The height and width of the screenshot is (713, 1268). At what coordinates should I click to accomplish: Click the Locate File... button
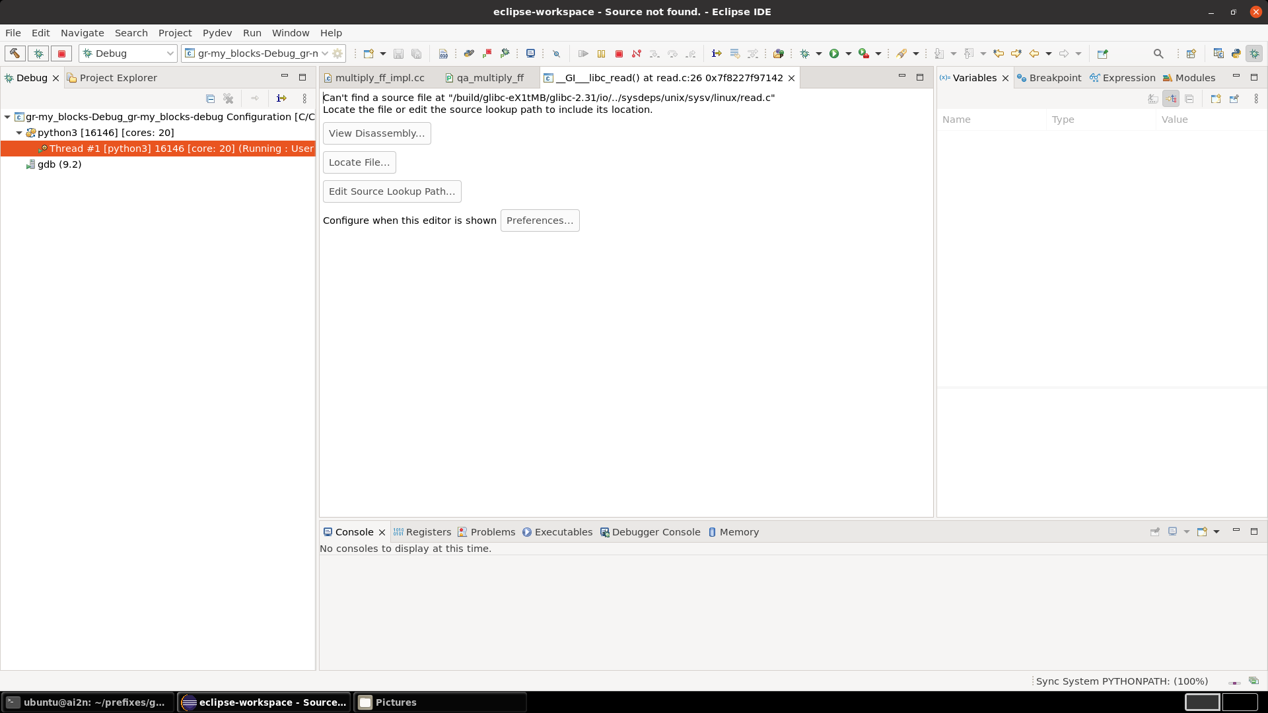359,162
